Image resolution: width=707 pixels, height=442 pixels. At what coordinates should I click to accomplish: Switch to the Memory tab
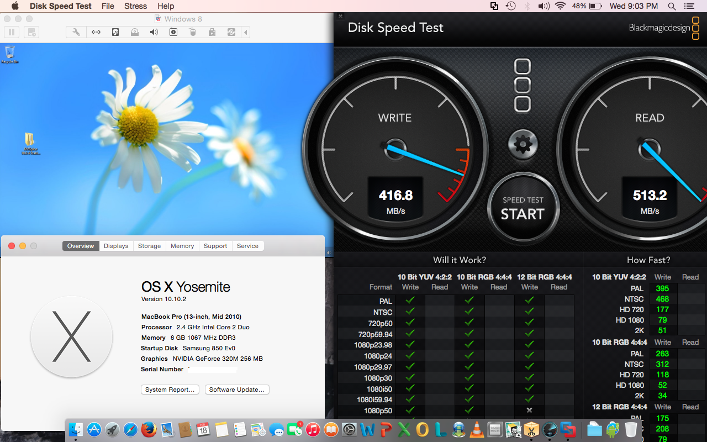[x=182, y=246]
